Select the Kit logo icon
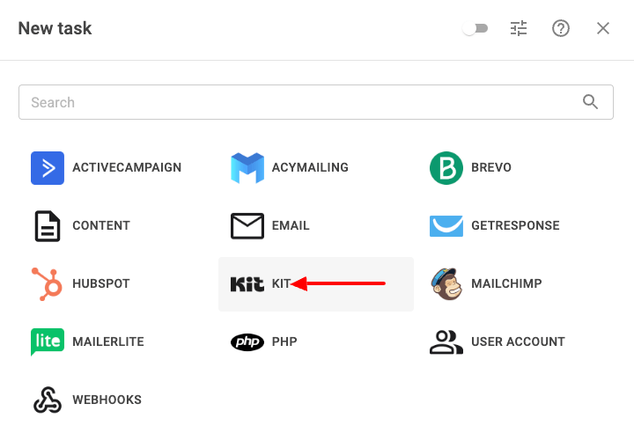Screen dimensions: 634x448 pos(247,284)
